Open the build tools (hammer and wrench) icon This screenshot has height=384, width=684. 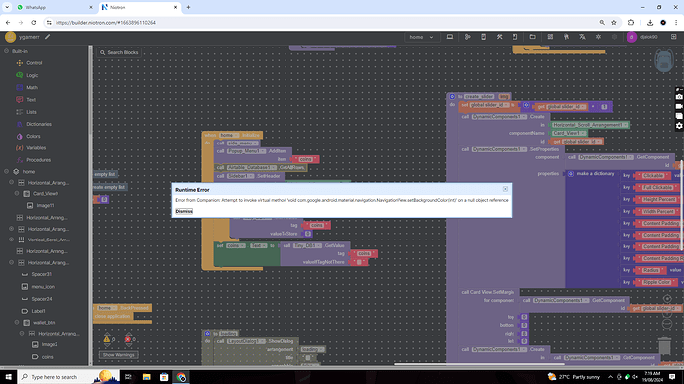click(x=499, y=37)
